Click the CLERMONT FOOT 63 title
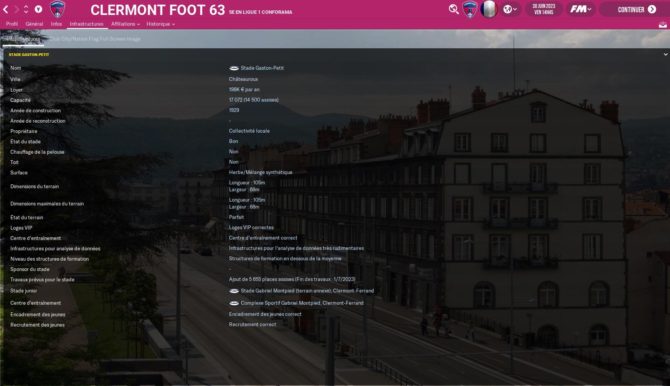 tap(158, 10)
